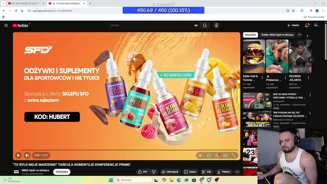Screen dimensions: 327x184
Task: Open the NIE PODOBA MI SIĘ TO recommended video
Action: [x=289, y=114]
